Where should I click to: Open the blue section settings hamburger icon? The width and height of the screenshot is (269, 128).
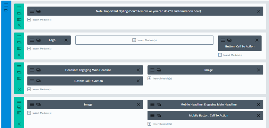6,5
